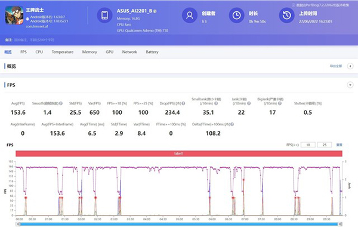
Task: Click the upload time history icon
Action: coord(287,16)
